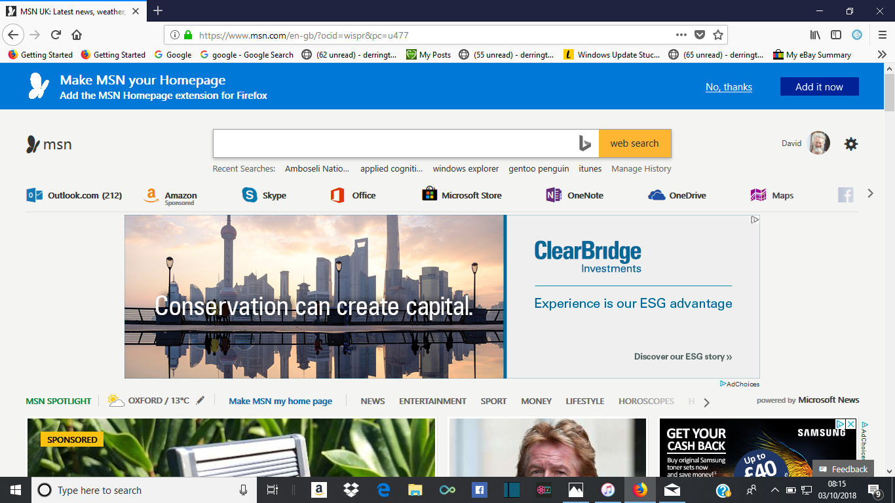Open Windows Update Stuck bookmark

pyautogui.click(x=612, y=54)
